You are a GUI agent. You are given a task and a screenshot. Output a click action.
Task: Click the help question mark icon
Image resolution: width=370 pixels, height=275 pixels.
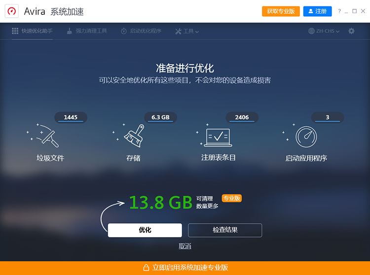point(339,11)
